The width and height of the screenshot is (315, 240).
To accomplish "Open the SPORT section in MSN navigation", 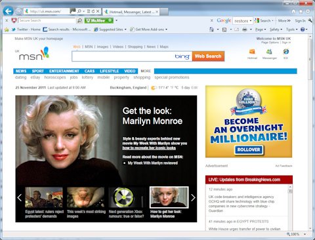I will (38, 71).
